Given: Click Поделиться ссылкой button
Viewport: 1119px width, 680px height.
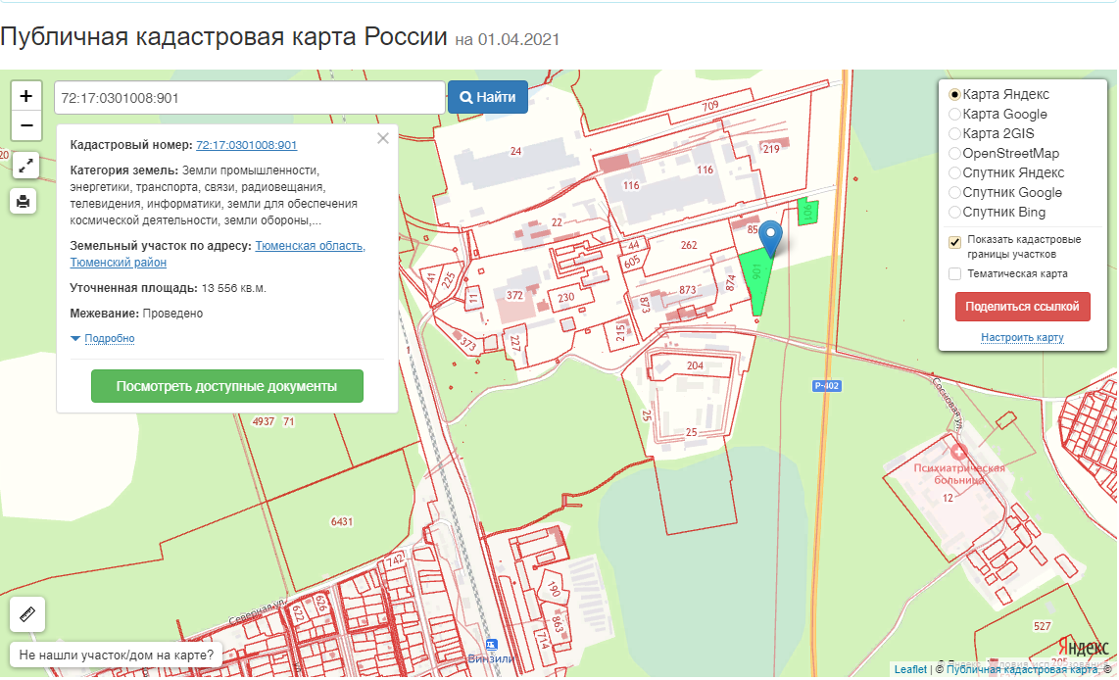Looking at the screenshot, I should coord(1022,307).
